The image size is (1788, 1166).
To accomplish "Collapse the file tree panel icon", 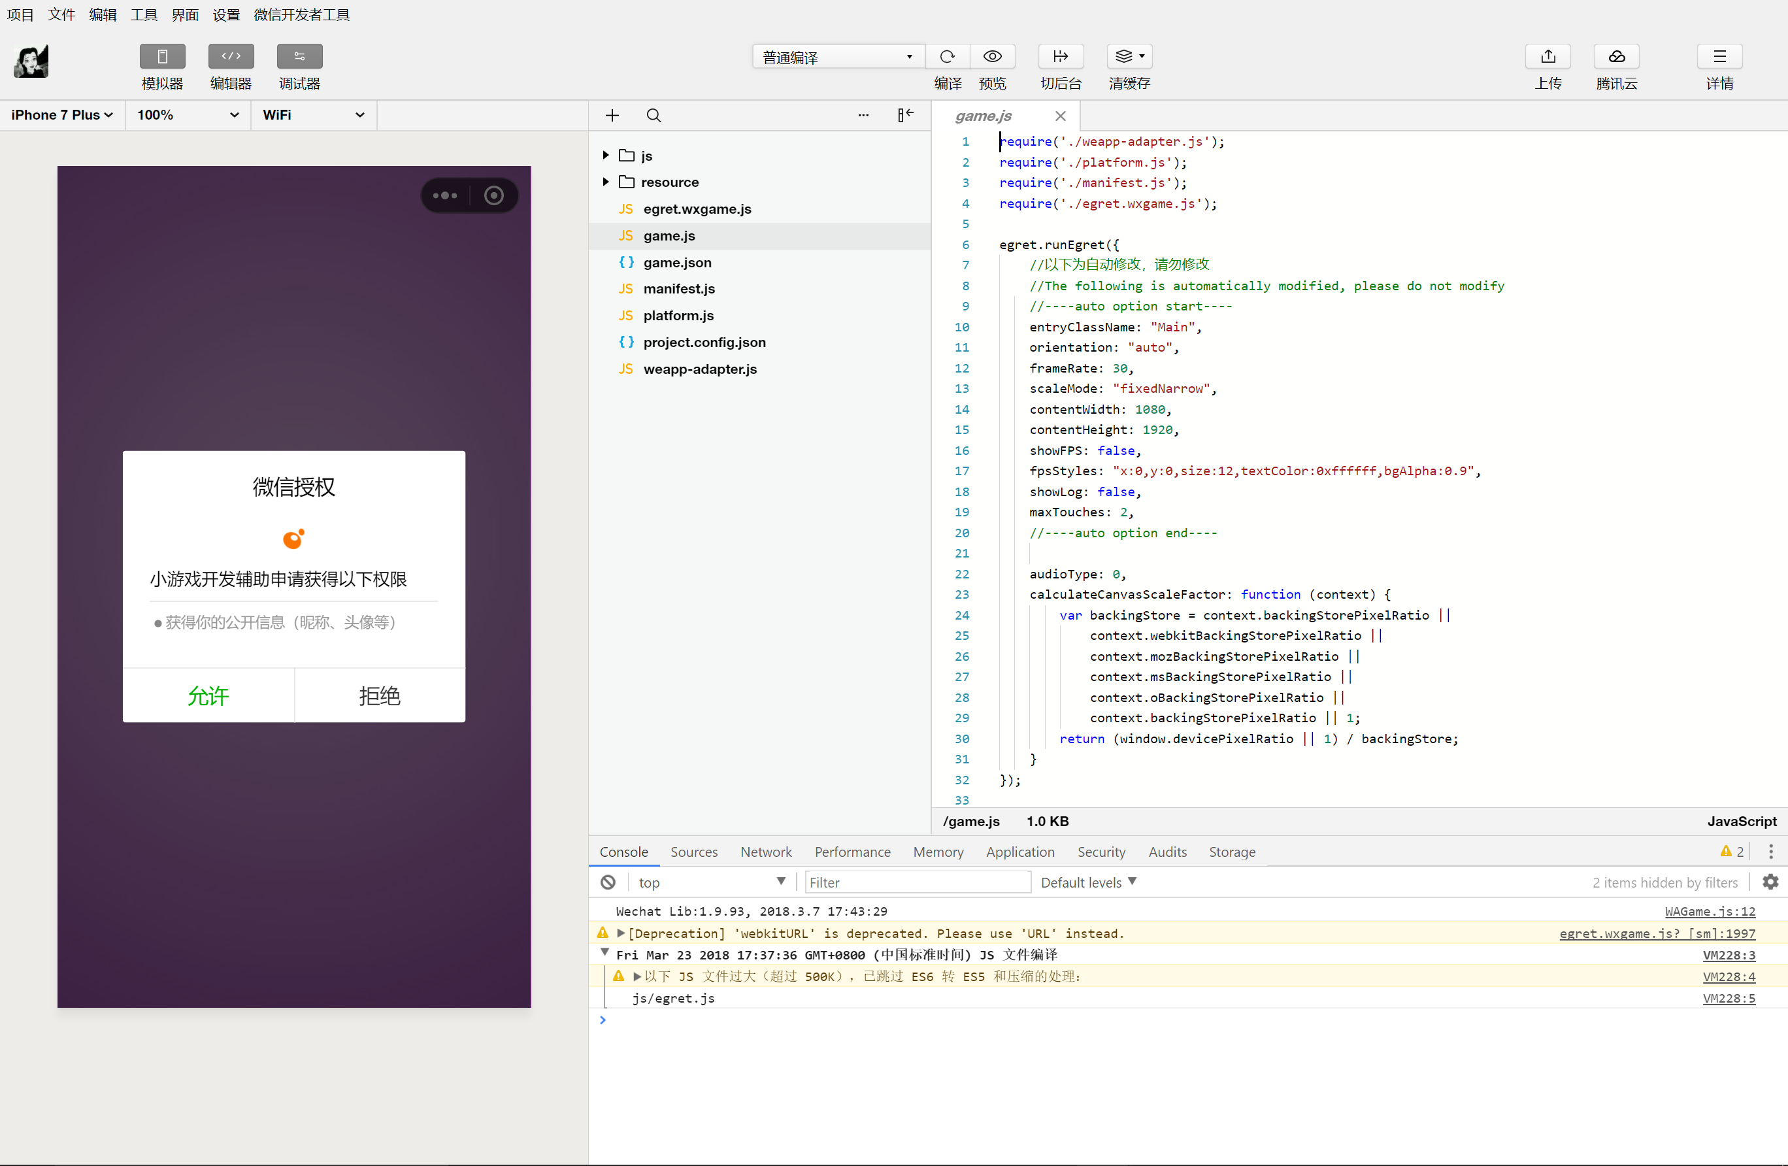I will click(x=905, y=115).
